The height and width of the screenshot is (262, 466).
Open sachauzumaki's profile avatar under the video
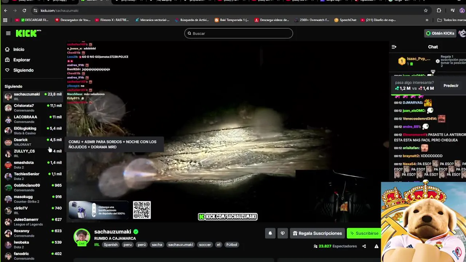point(82,237)
